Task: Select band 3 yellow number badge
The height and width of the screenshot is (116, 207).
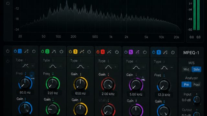Action: [x=75, y=52]
